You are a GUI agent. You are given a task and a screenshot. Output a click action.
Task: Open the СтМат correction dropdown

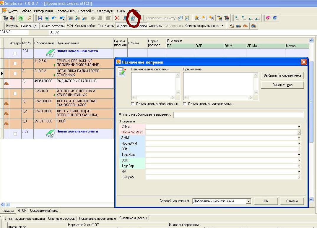tap(299, 127)
